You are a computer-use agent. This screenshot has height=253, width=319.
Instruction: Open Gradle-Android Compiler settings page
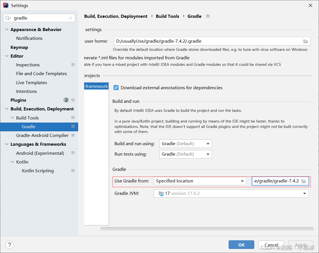point(42,135)
